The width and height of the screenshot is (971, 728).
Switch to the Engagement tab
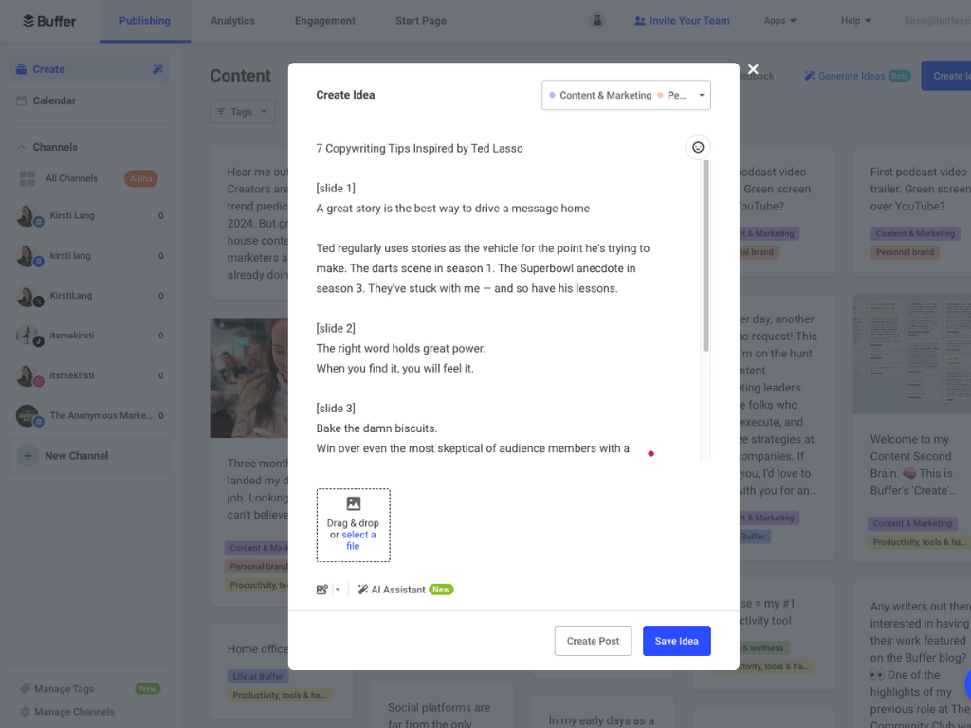coord(325,21)
